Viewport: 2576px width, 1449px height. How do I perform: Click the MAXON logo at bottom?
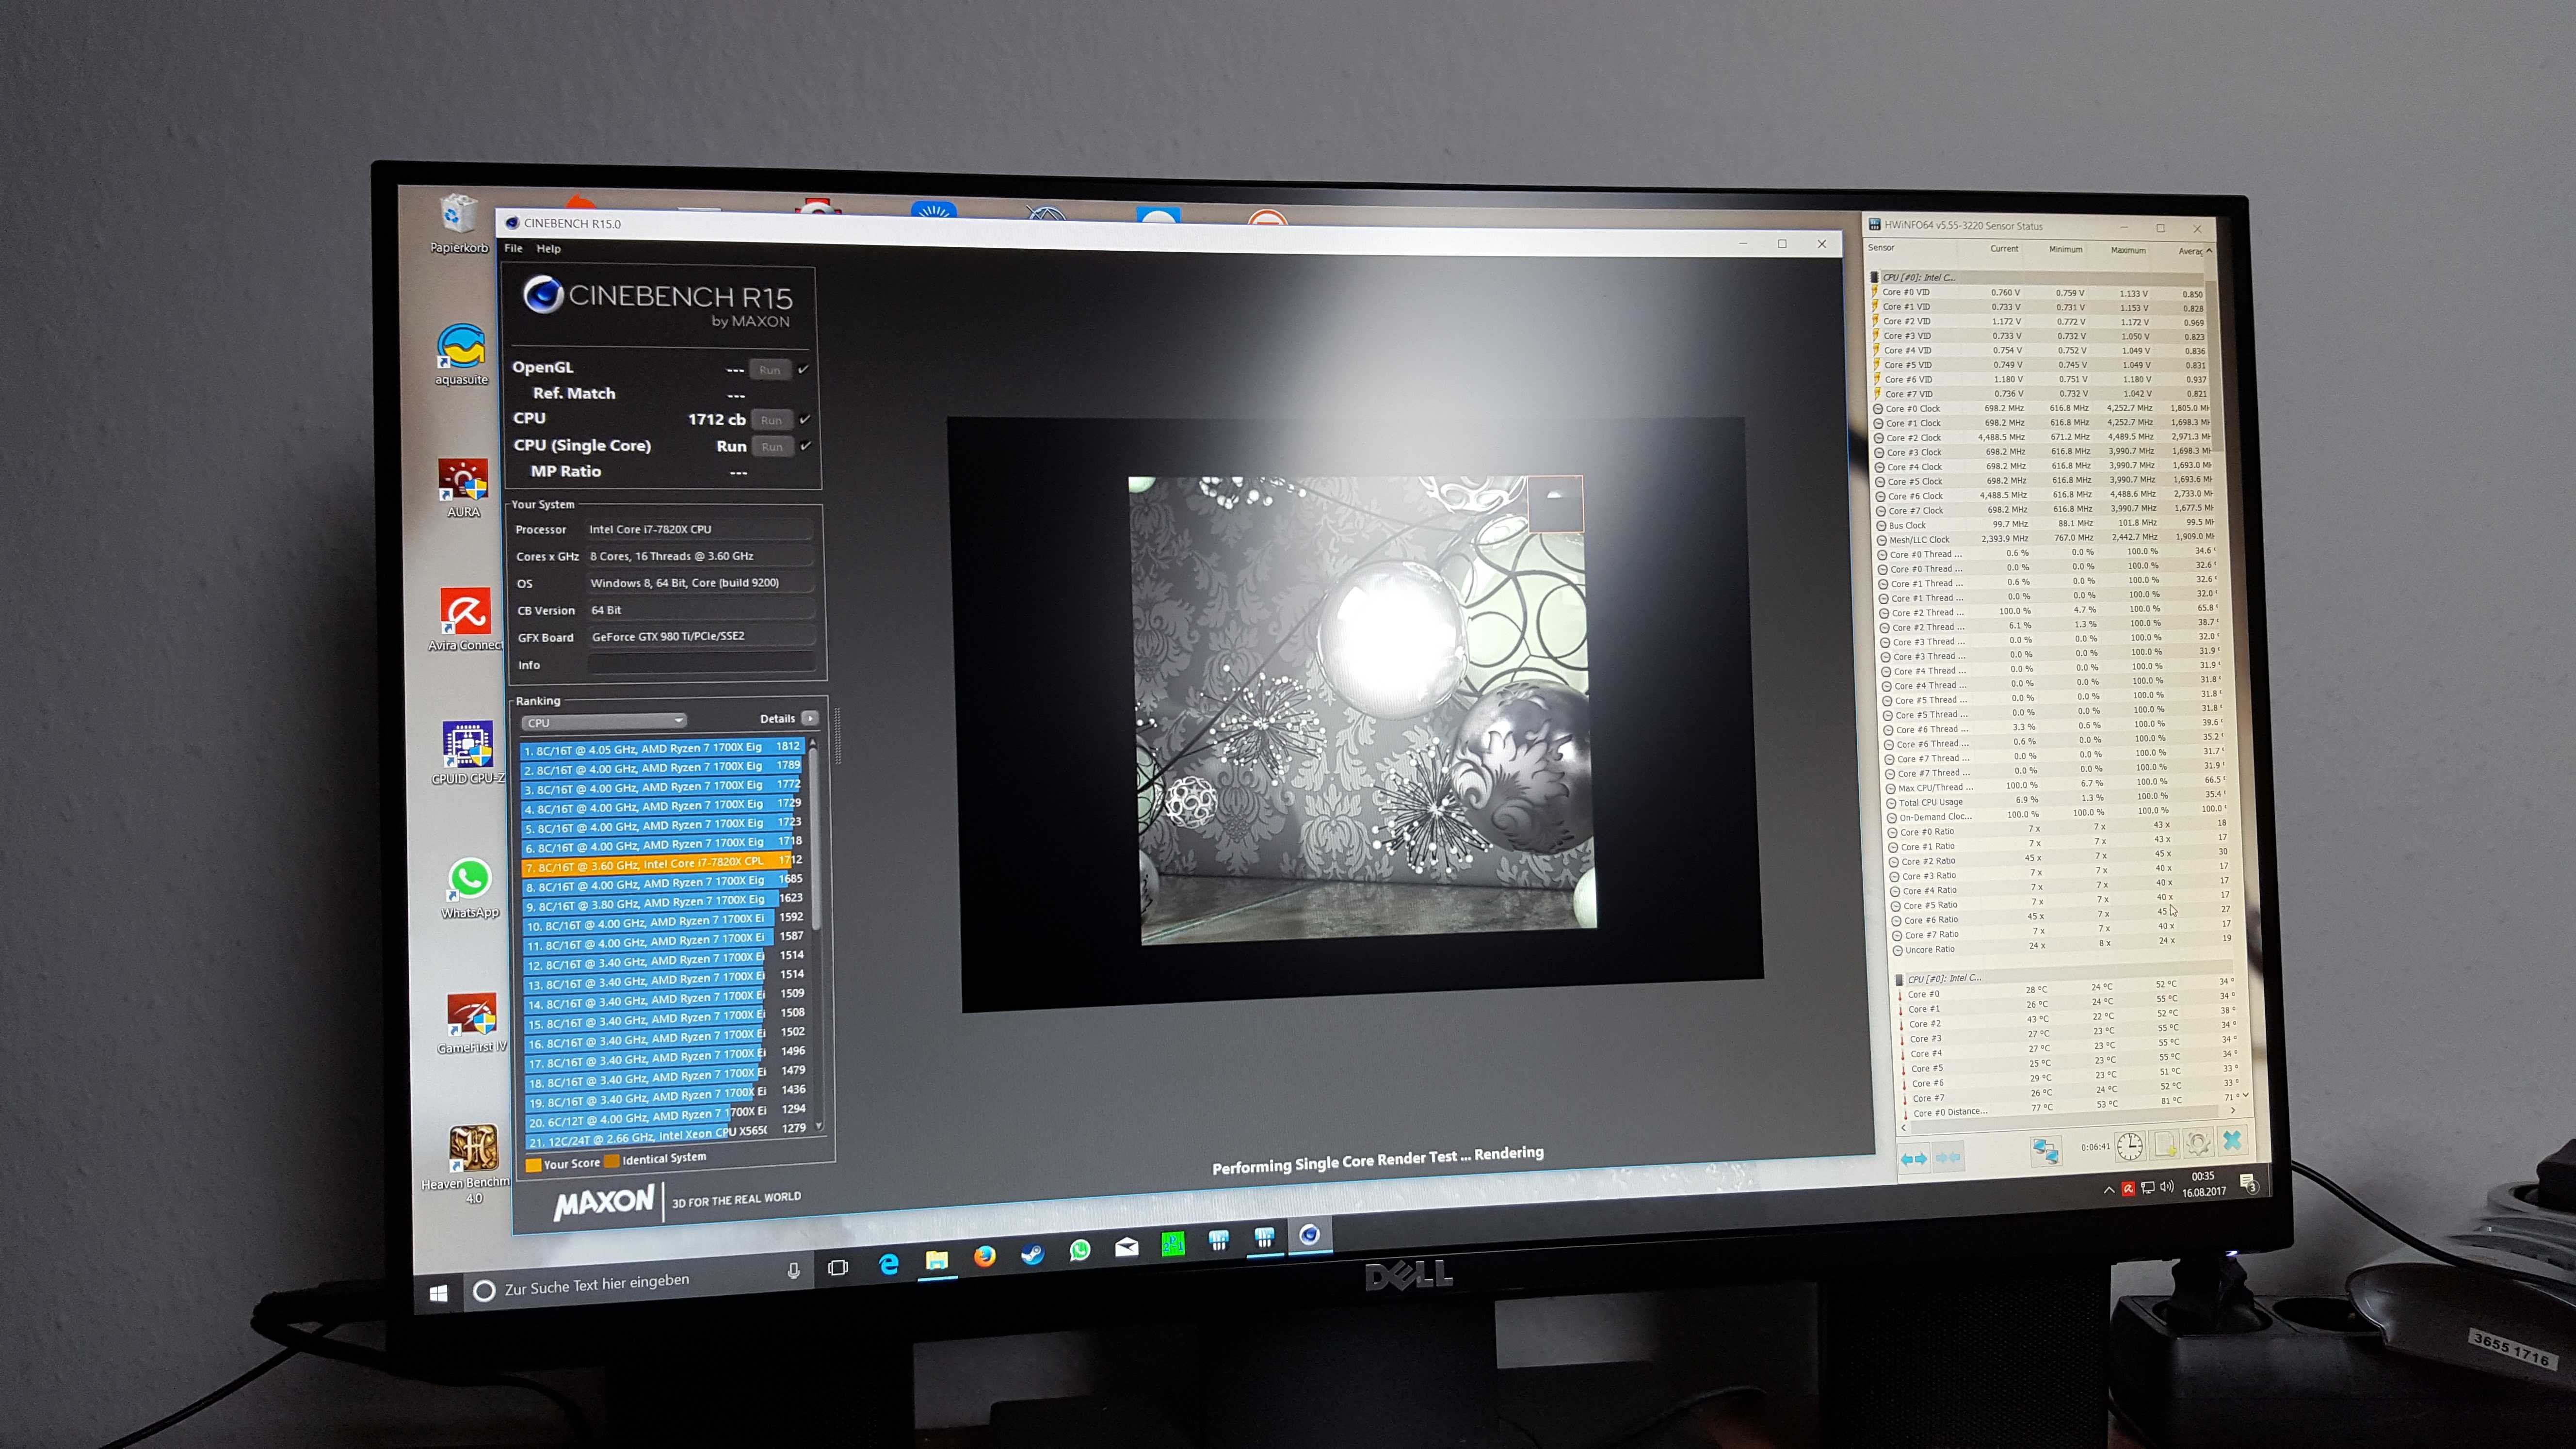click(605, 1202)
